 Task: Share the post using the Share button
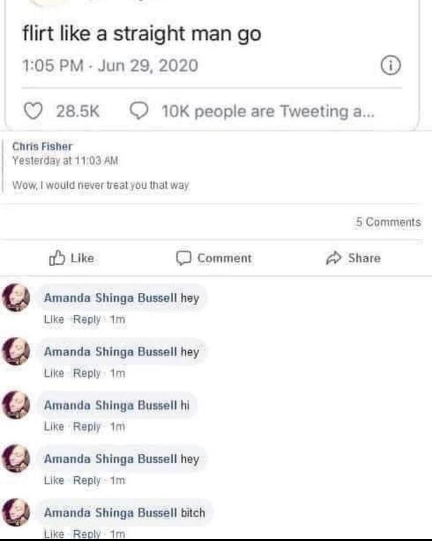coord(353,258)
